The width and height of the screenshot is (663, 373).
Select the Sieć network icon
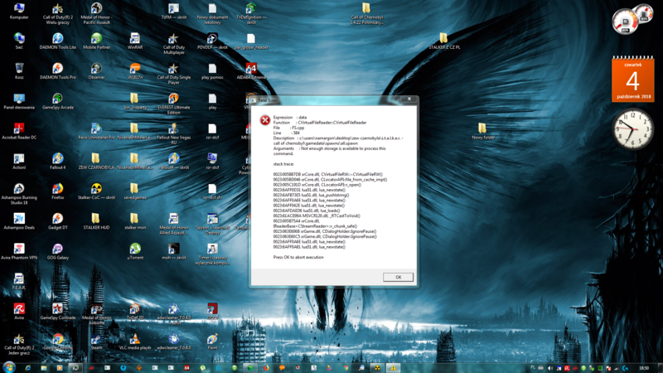(19, 41)
